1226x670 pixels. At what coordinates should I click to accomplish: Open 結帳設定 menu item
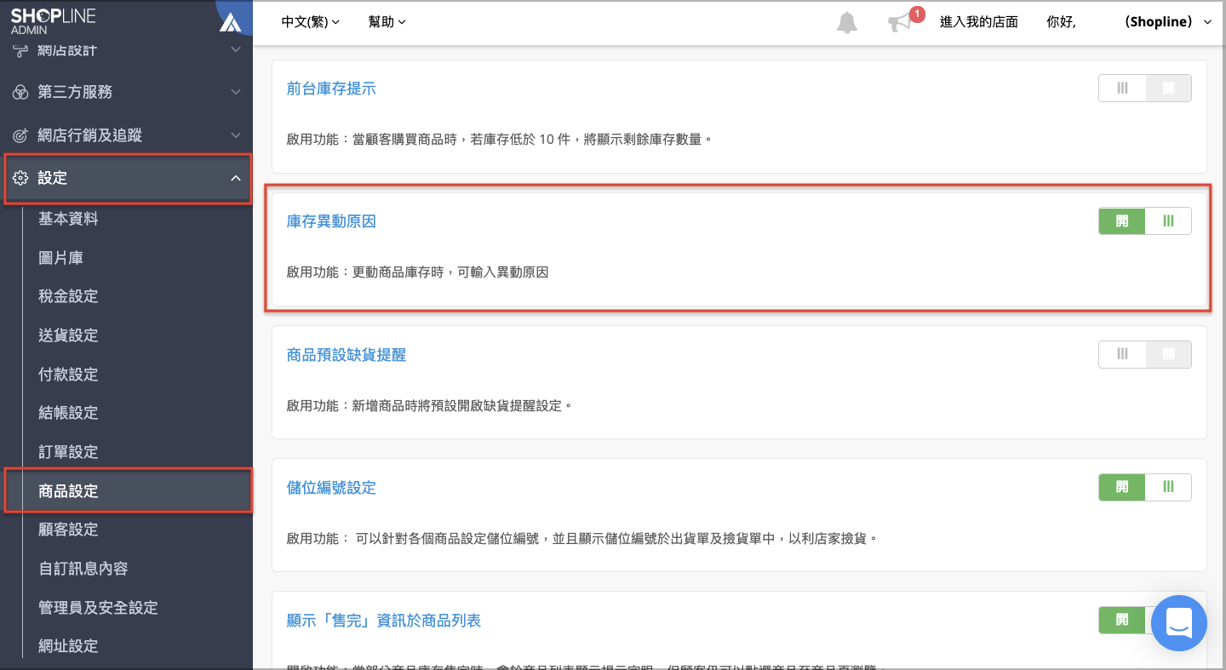(x=68, y=413)
